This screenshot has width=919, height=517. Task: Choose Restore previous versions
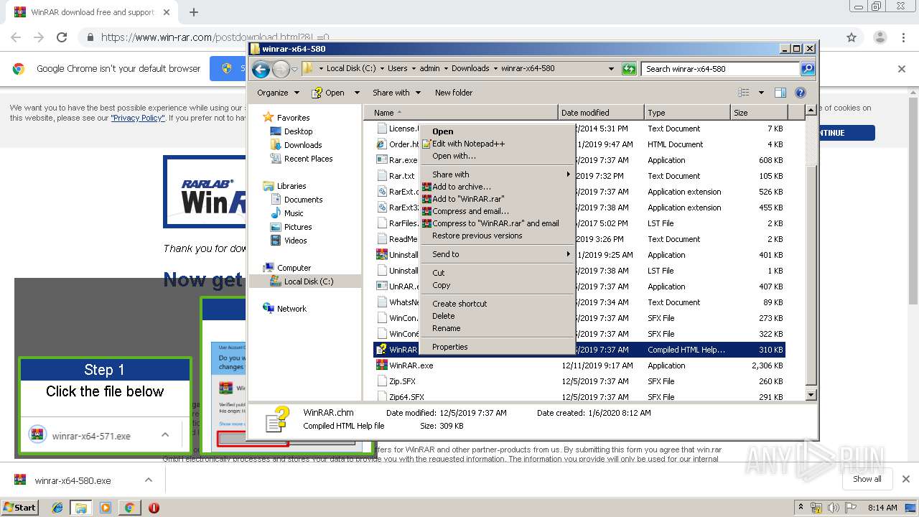click(x=497, y=236)
